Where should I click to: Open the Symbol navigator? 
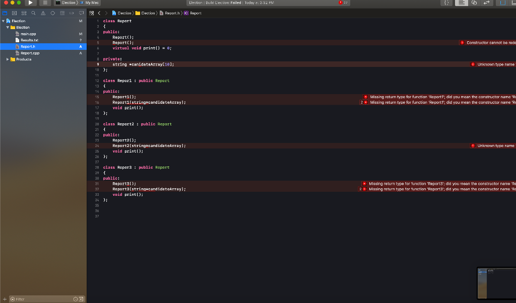click(24, 13)
